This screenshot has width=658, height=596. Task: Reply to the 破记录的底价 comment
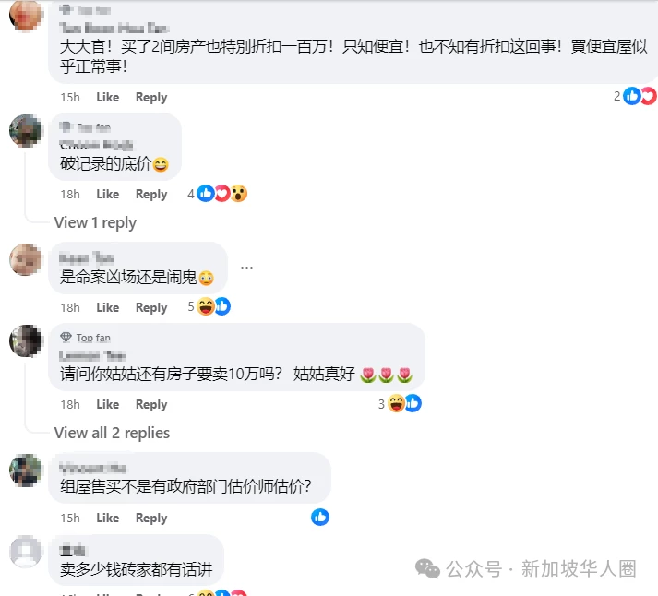coord(151,194)
